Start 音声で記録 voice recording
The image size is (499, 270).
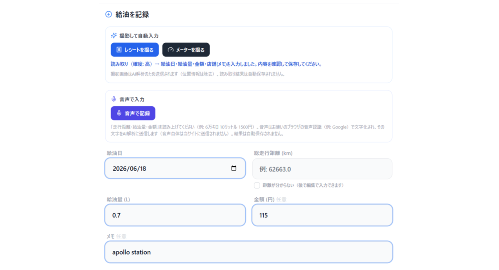133,113
